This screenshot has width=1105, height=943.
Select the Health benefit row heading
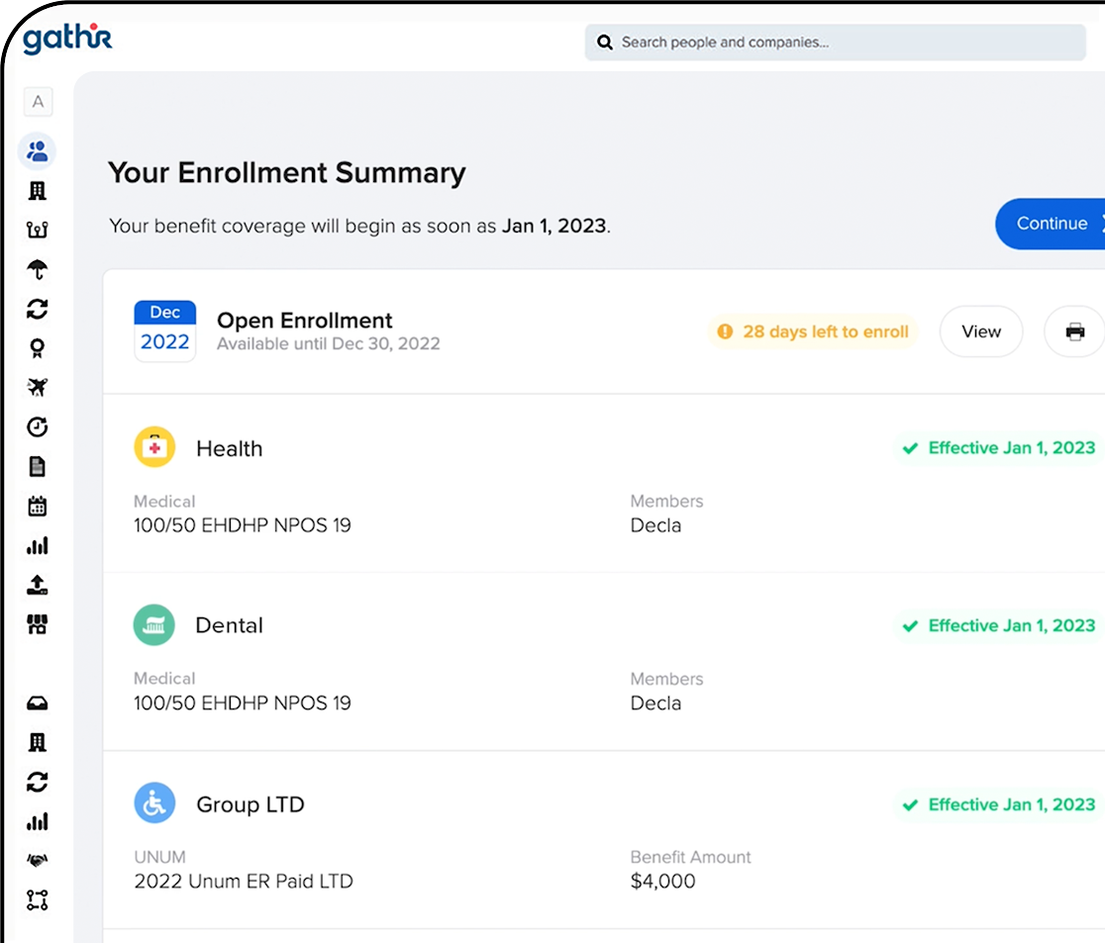tap(229, 448)
